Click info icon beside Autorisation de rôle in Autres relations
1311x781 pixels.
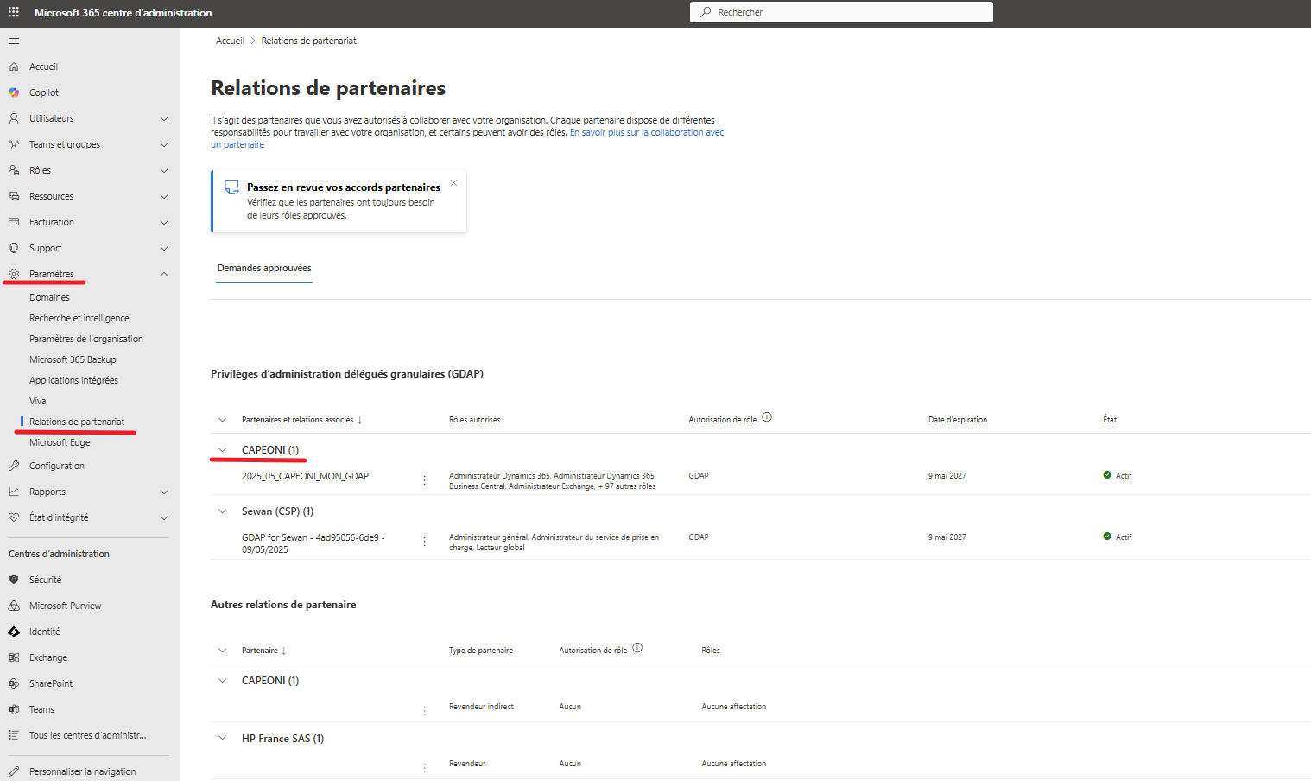[x=637, y=648]
